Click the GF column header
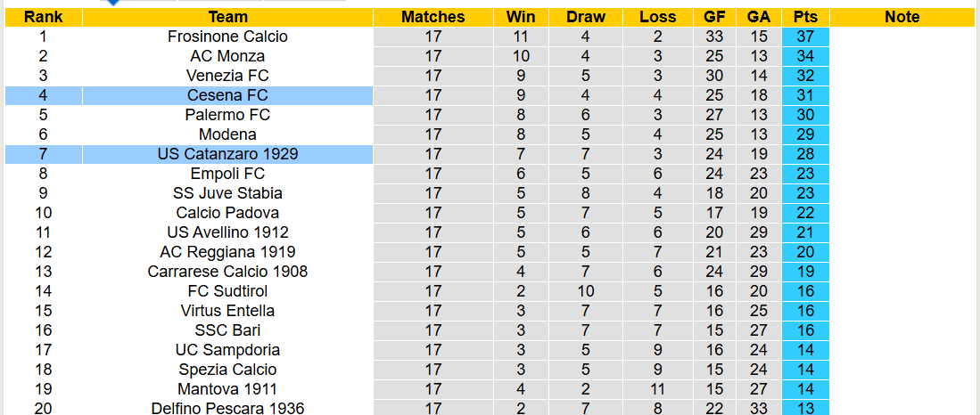Viewport: 980px width, 415px height. click(714, 17)
